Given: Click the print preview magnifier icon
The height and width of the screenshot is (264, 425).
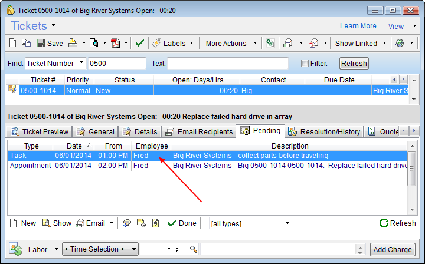Looking at the screenshot, I should coord(94,43).
